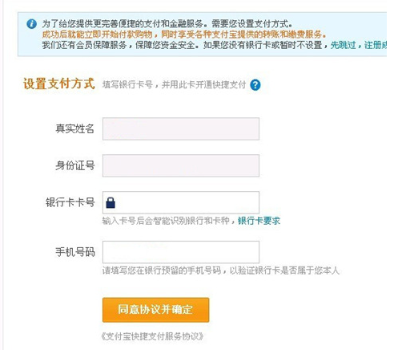Select the 手机号码 input field
The image size is (398, 358).
pyautogui.click(x=181, y=252)
